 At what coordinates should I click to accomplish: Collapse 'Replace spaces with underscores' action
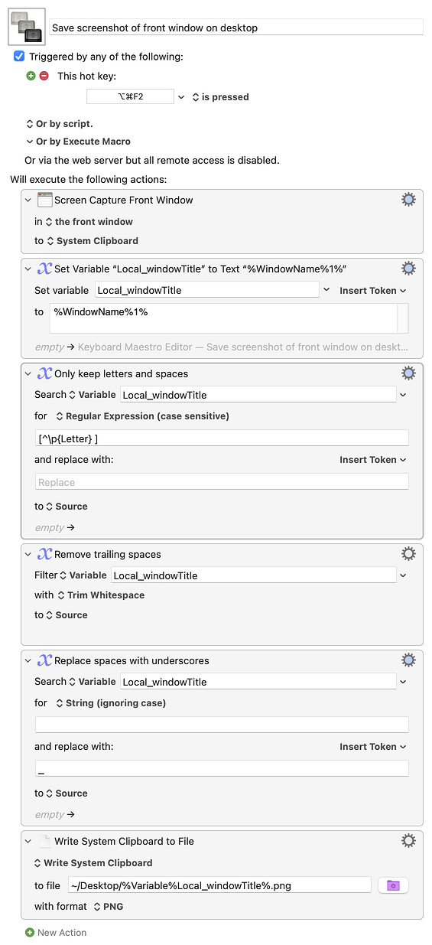[28, 660]
